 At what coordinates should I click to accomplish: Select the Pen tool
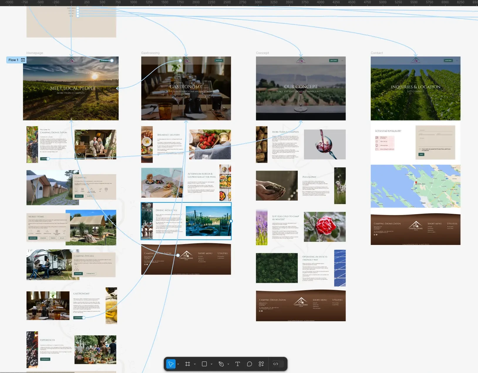[221, 364]
